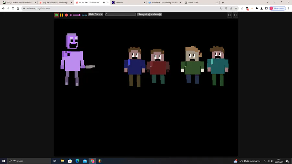The image size is (292, 164).
Task: Go forward in browser history
Action: click(8, 8)
